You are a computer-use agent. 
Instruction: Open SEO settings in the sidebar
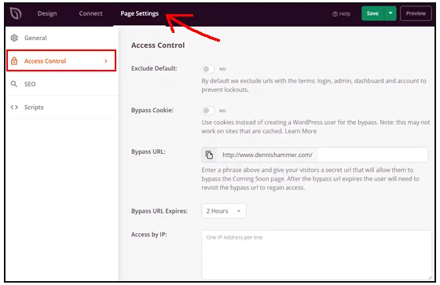point(62,84)
